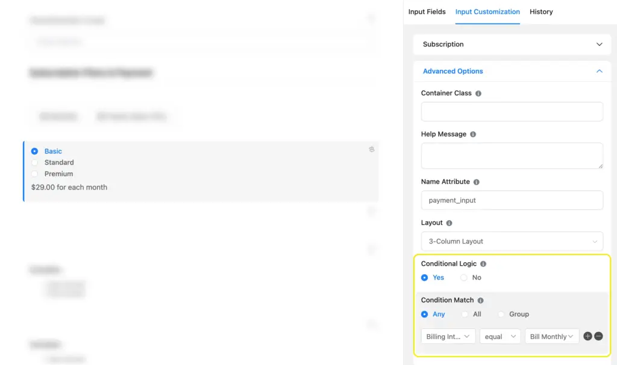Switch to the Input Fields tab
This screenshot has height=365, width=617.
[x=427, y=12]
